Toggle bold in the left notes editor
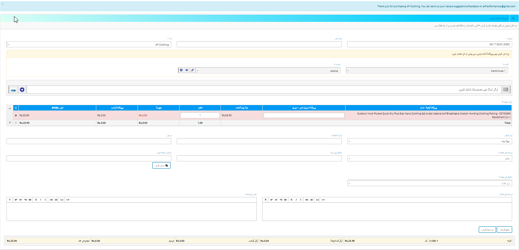 tap(36, 199)
